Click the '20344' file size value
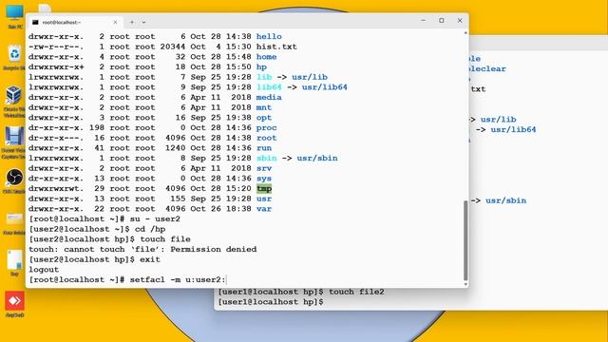This screenshot has width=608, height=342. coord(173,47)
